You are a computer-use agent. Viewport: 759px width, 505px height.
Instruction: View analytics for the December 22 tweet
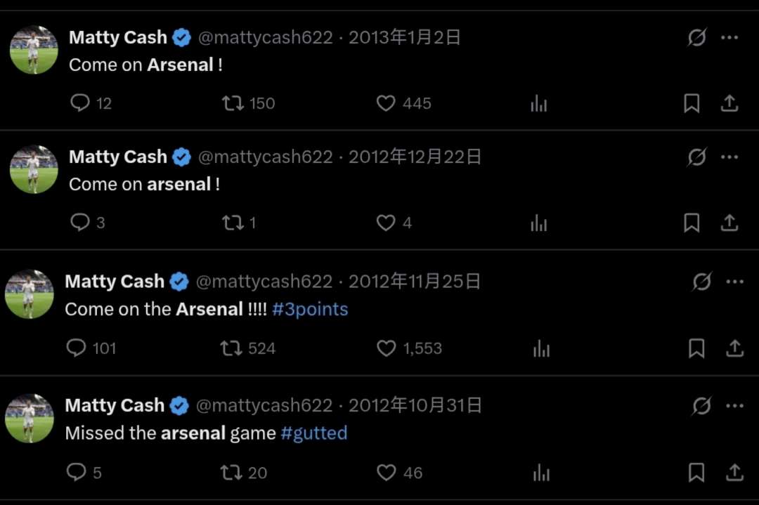pyautogui.click(x=539, y=223)
